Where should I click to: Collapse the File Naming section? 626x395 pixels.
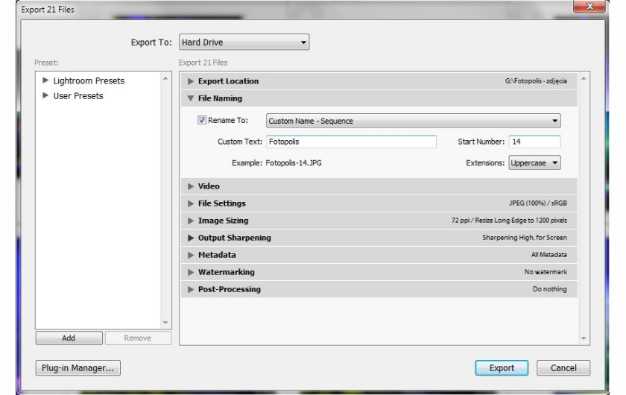pyautogui.click(x=191, y=98)
